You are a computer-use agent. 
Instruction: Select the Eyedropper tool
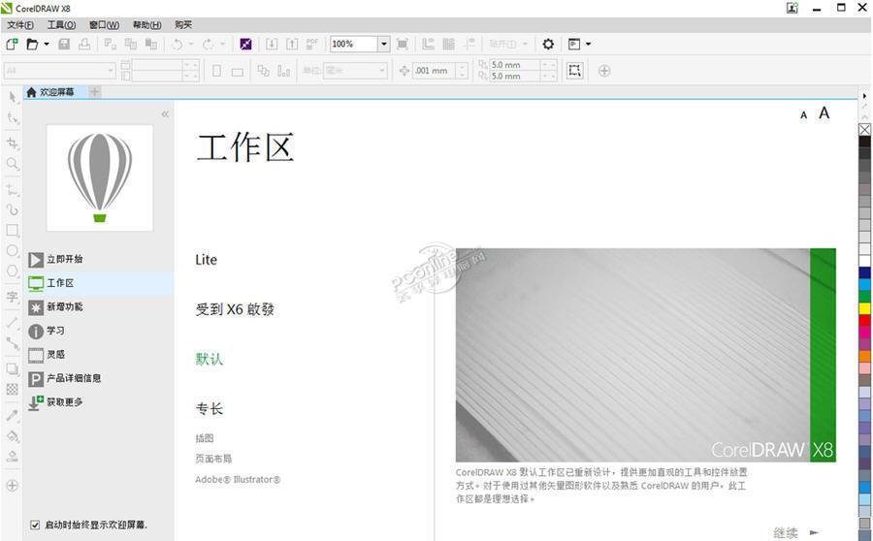click(x=13, y=415)
